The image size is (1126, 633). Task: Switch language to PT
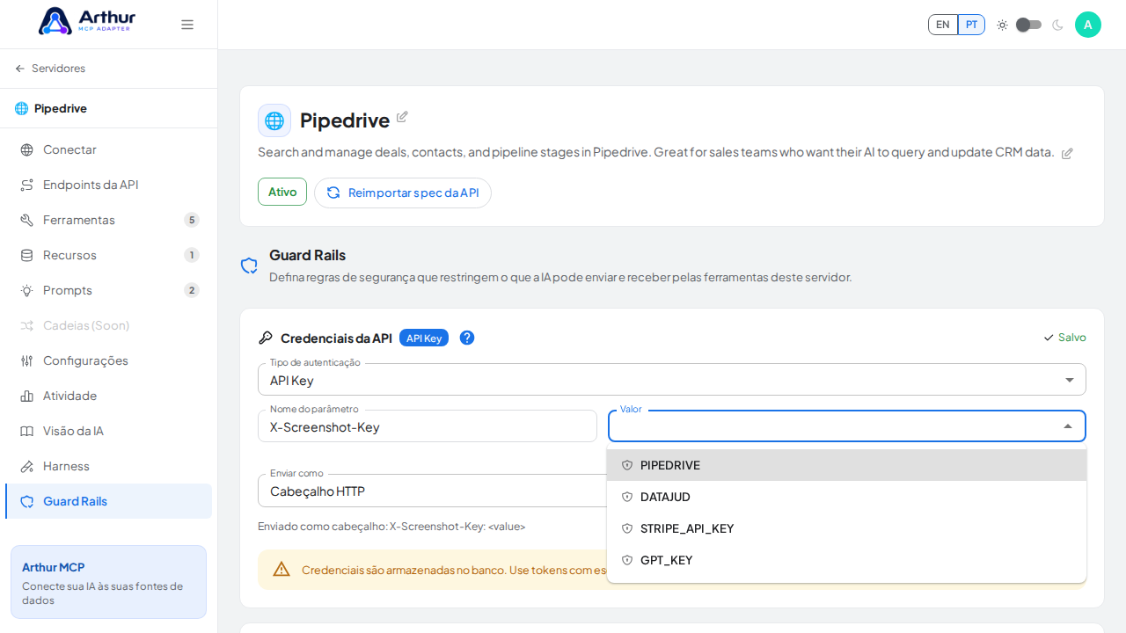[971, 25]
